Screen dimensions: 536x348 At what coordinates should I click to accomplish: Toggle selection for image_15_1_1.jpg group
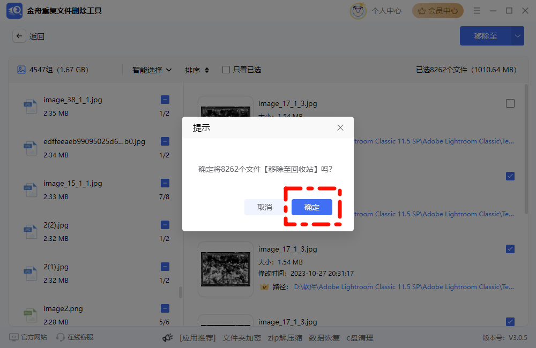165,183
